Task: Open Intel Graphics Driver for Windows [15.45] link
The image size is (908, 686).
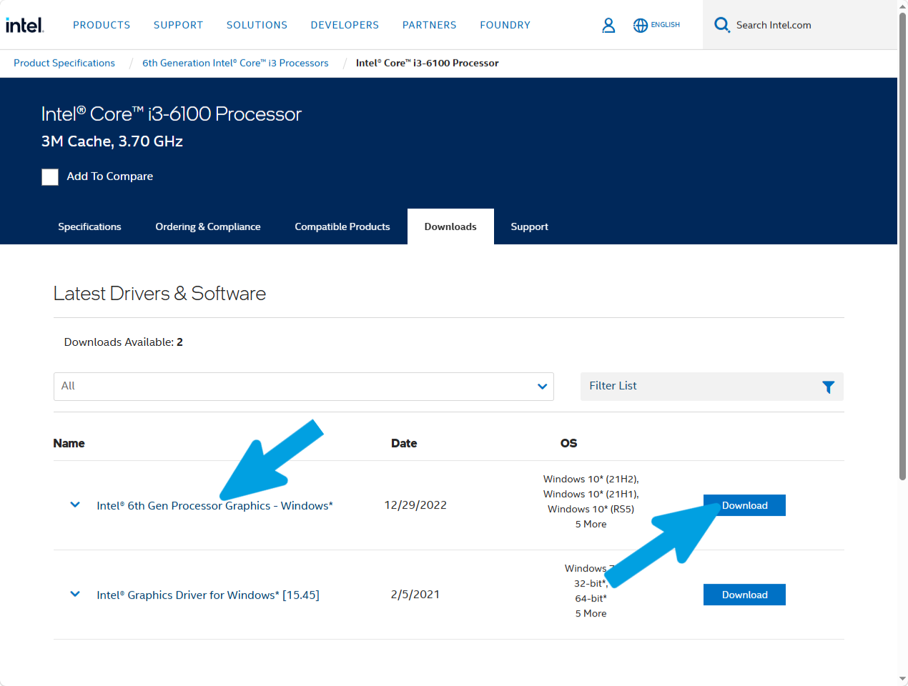Action: pyautogui.click(x=208, y=595)
